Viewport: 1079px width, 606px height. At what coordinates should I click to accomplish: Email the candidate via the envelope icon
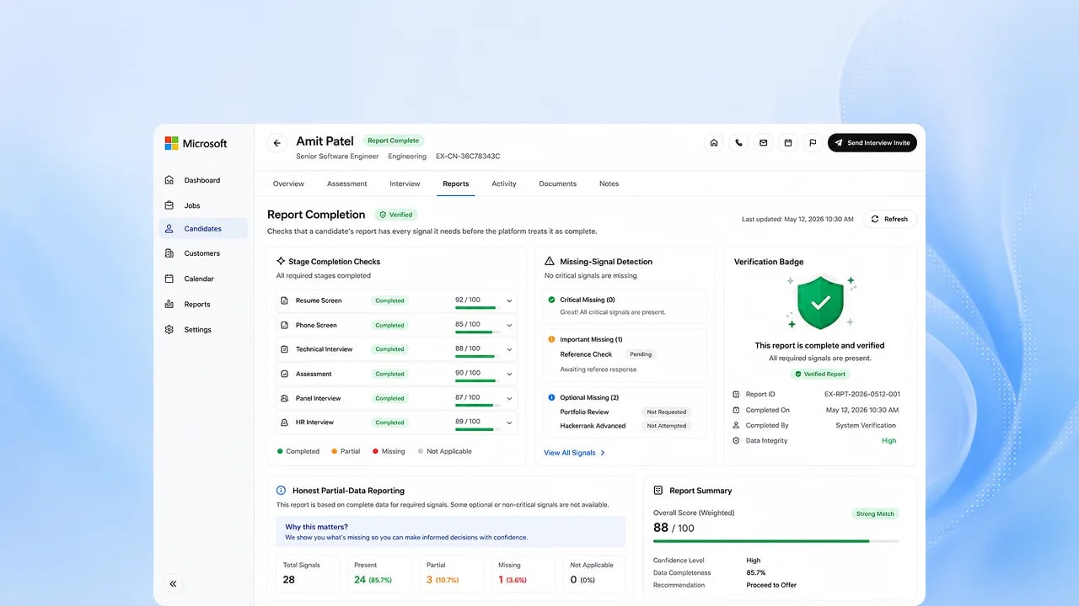point(763,143)
